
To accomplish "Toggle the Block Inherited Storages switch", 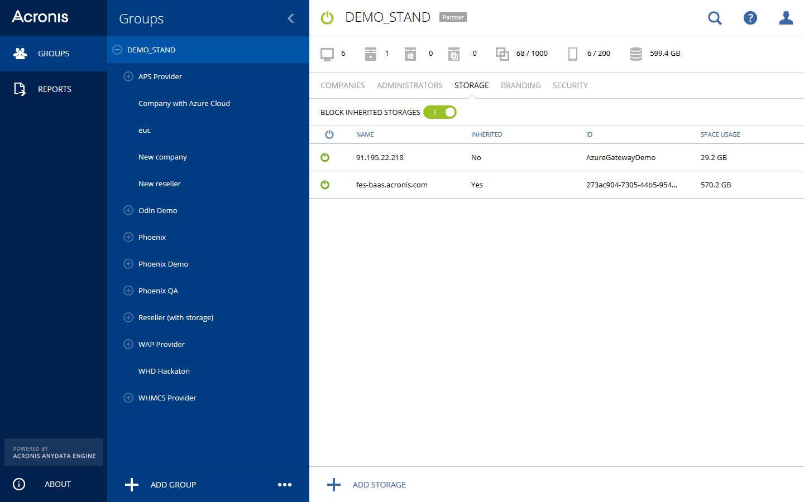I will (440, 112).
